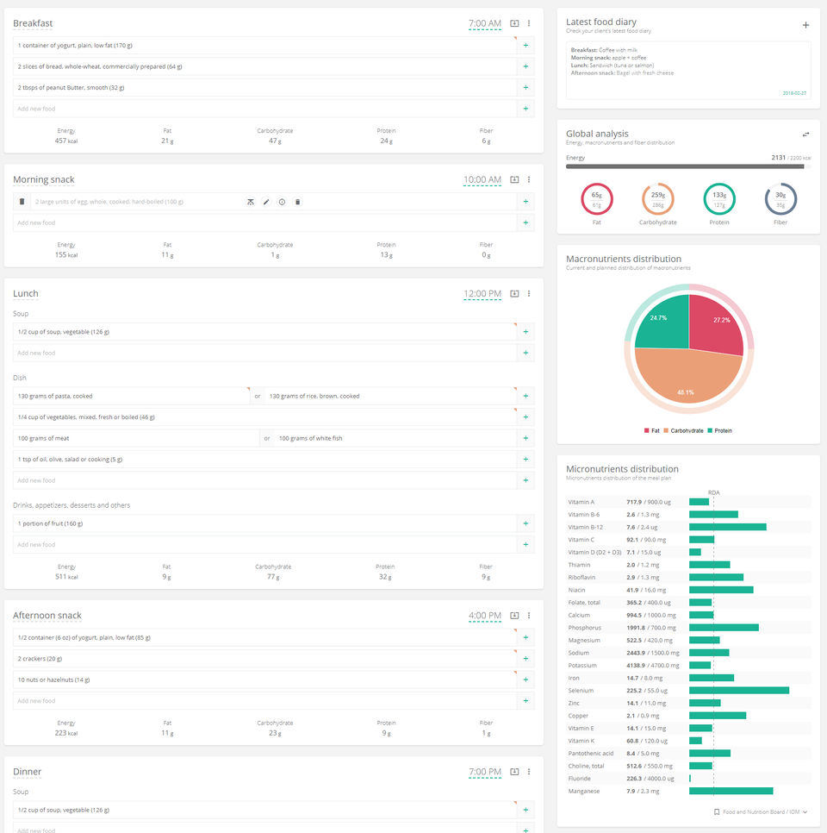827x833 pixels.
Task: Toggle the Protein legend item in pie chart
Action: [720, 431]
